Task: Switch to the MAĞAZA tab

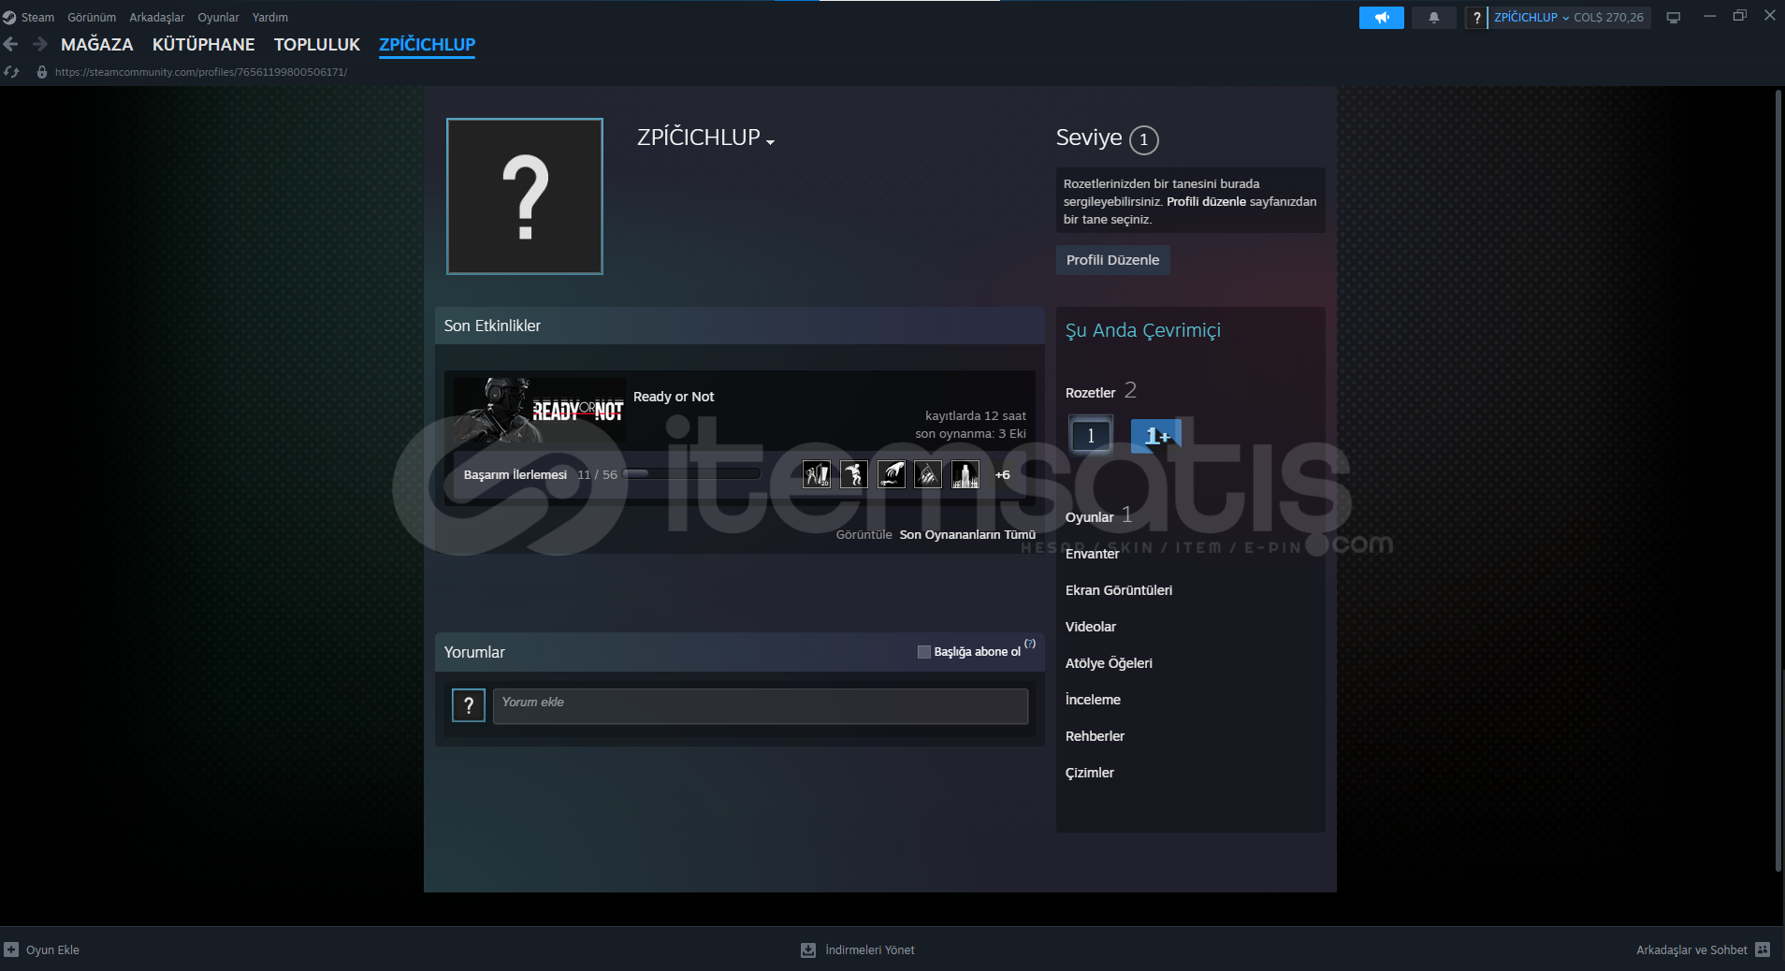Action: (97, 44)
